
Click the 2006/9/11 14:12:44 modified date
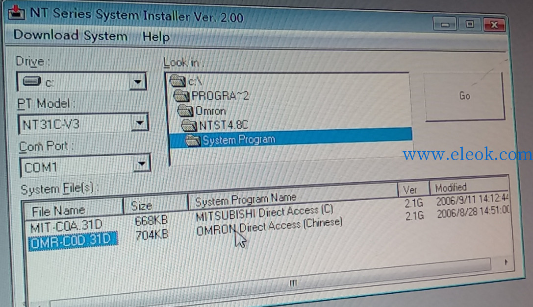tap(473, 200)
